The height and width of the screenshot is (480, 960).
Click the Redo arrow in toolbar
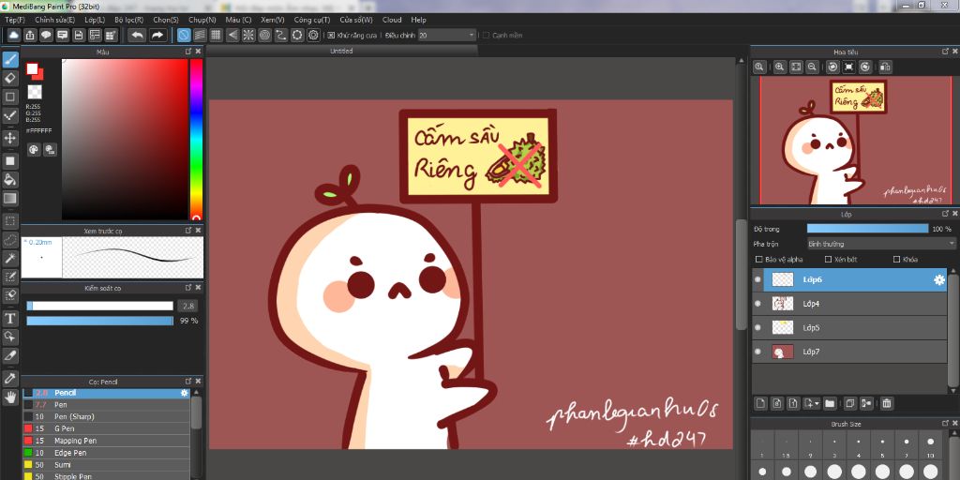click(157, 35)
